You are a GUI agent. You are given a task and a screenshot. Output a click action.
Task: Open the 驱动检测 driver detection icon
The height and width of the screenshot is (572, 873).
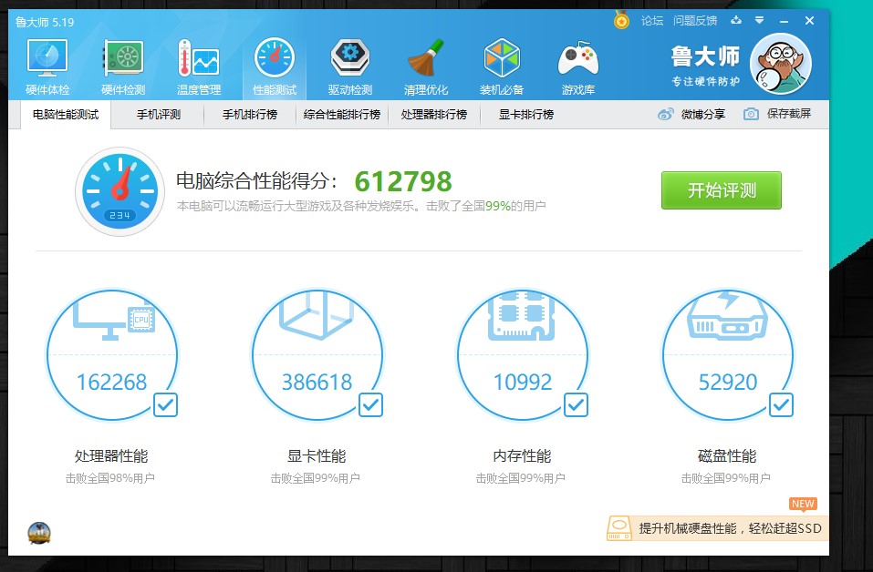click(350, 66)
